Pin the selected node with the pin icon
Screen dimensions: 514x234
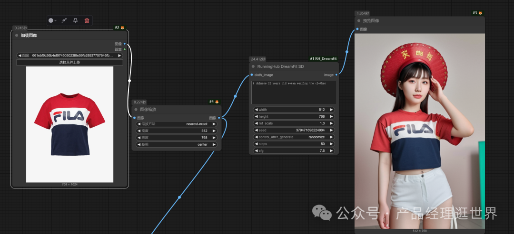coord(75,20)
